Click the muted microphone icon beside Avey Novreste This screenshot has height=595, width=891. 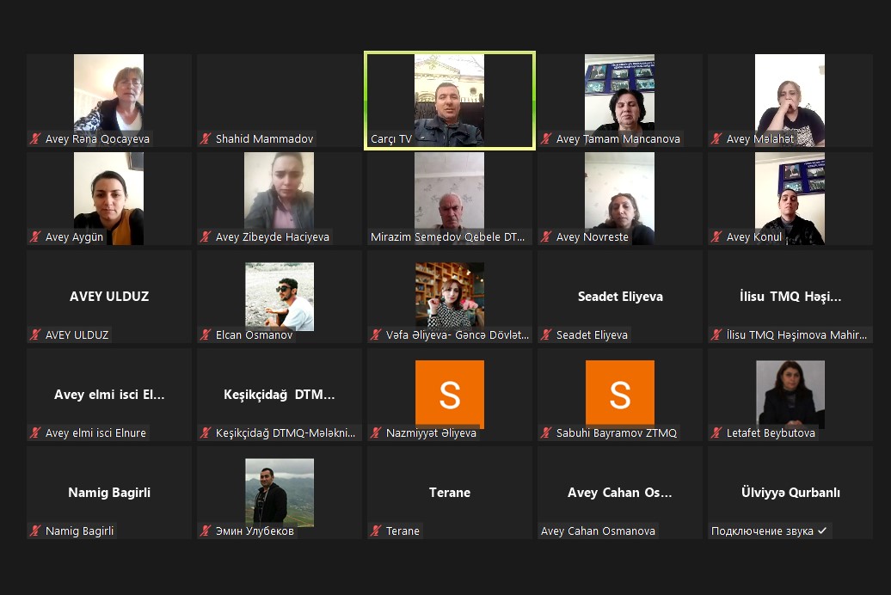pyautogui.click(x=547, y=237)
